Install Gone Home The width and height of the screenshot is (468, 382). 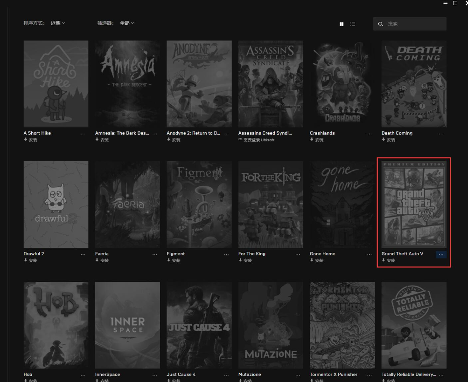pos(317,260)
